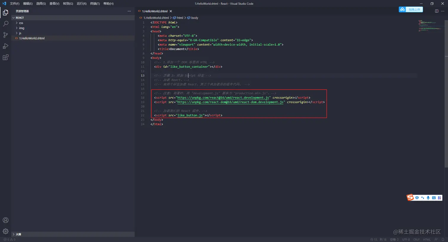This screenshot has width=448, height=242.
Task: Close the 1.HelloWorld.shtml tab
Action: (171, 11)
